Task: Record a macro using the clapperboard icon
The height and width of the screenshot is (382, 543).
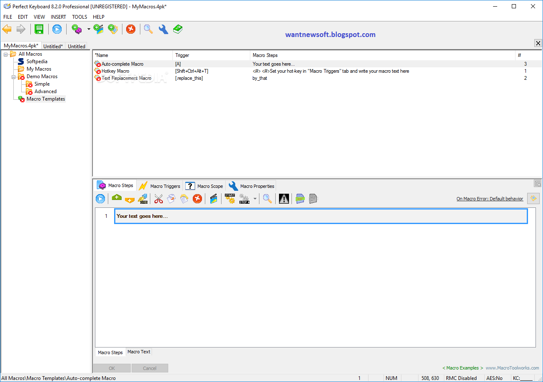Action: point(213,199)
